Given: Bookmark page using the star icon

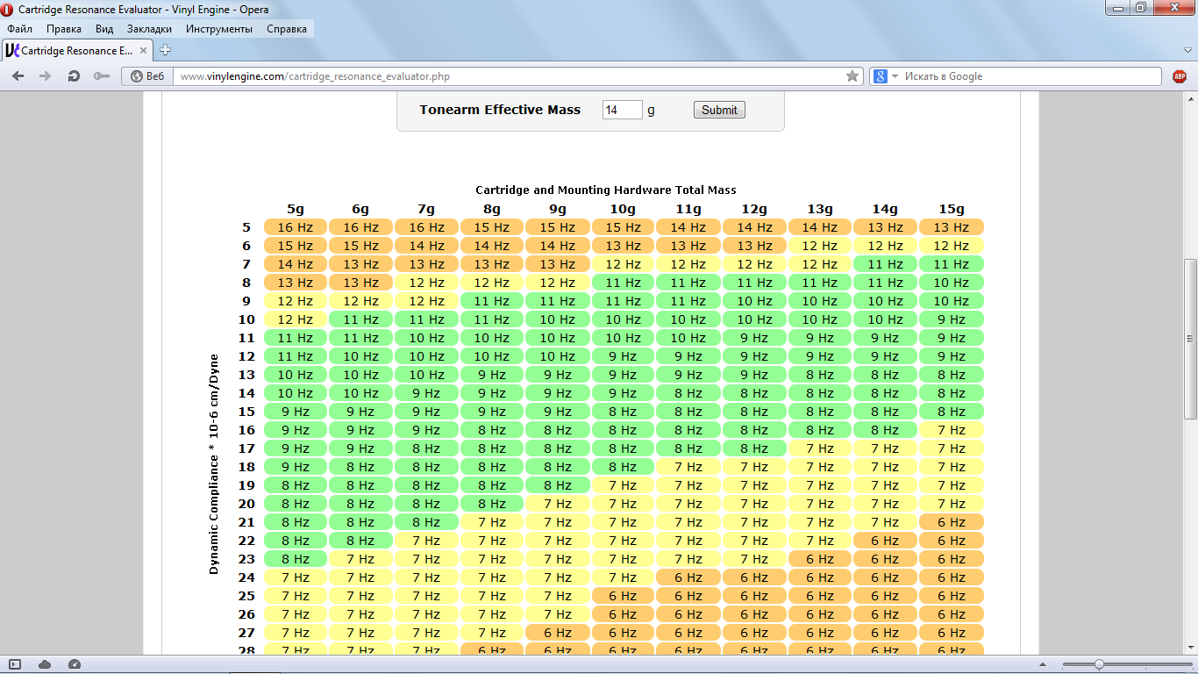Looking at the screenshot, I should pos(852,76).
